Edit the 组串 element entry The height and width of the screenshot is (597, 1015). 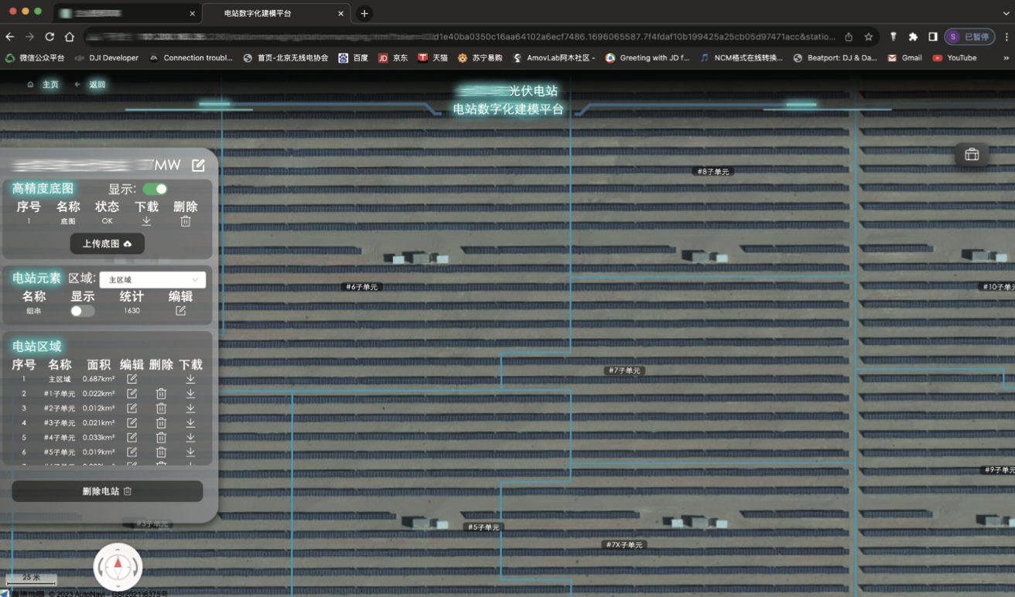(180, 311)
